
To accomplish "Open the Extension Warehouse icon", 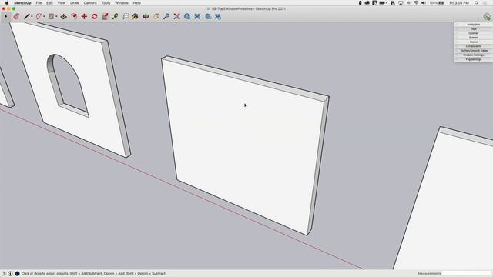I will (197, 16).
